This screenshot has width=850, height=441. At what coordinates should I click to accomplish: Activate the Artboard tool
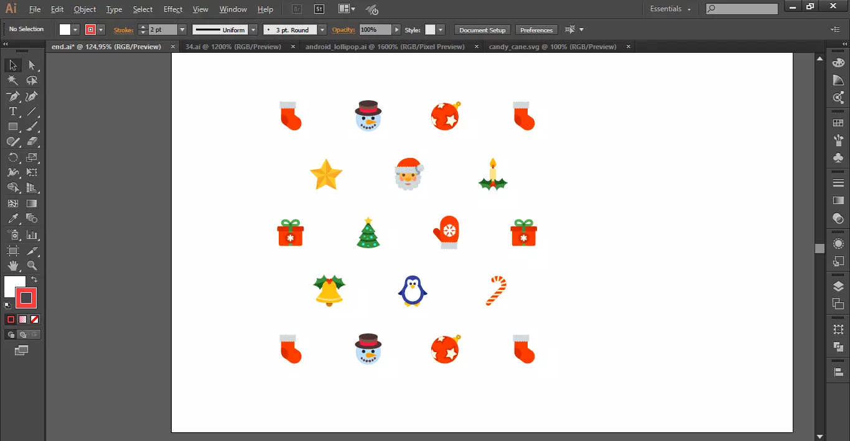[13, 251]
